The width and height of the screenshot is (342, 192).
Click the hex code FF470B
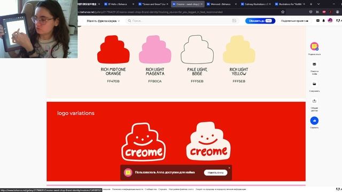pos(113,81)
